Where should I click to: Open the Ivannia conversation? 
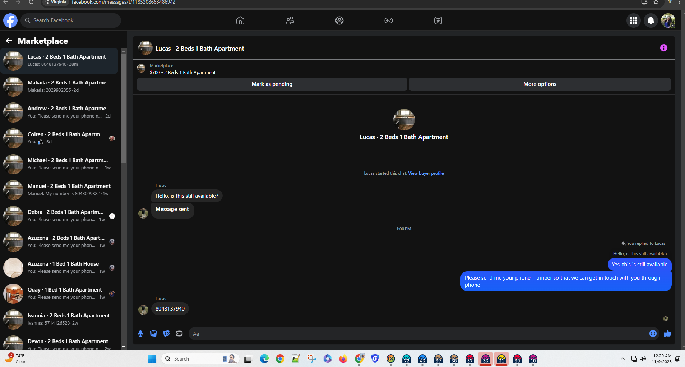point(59,320)
